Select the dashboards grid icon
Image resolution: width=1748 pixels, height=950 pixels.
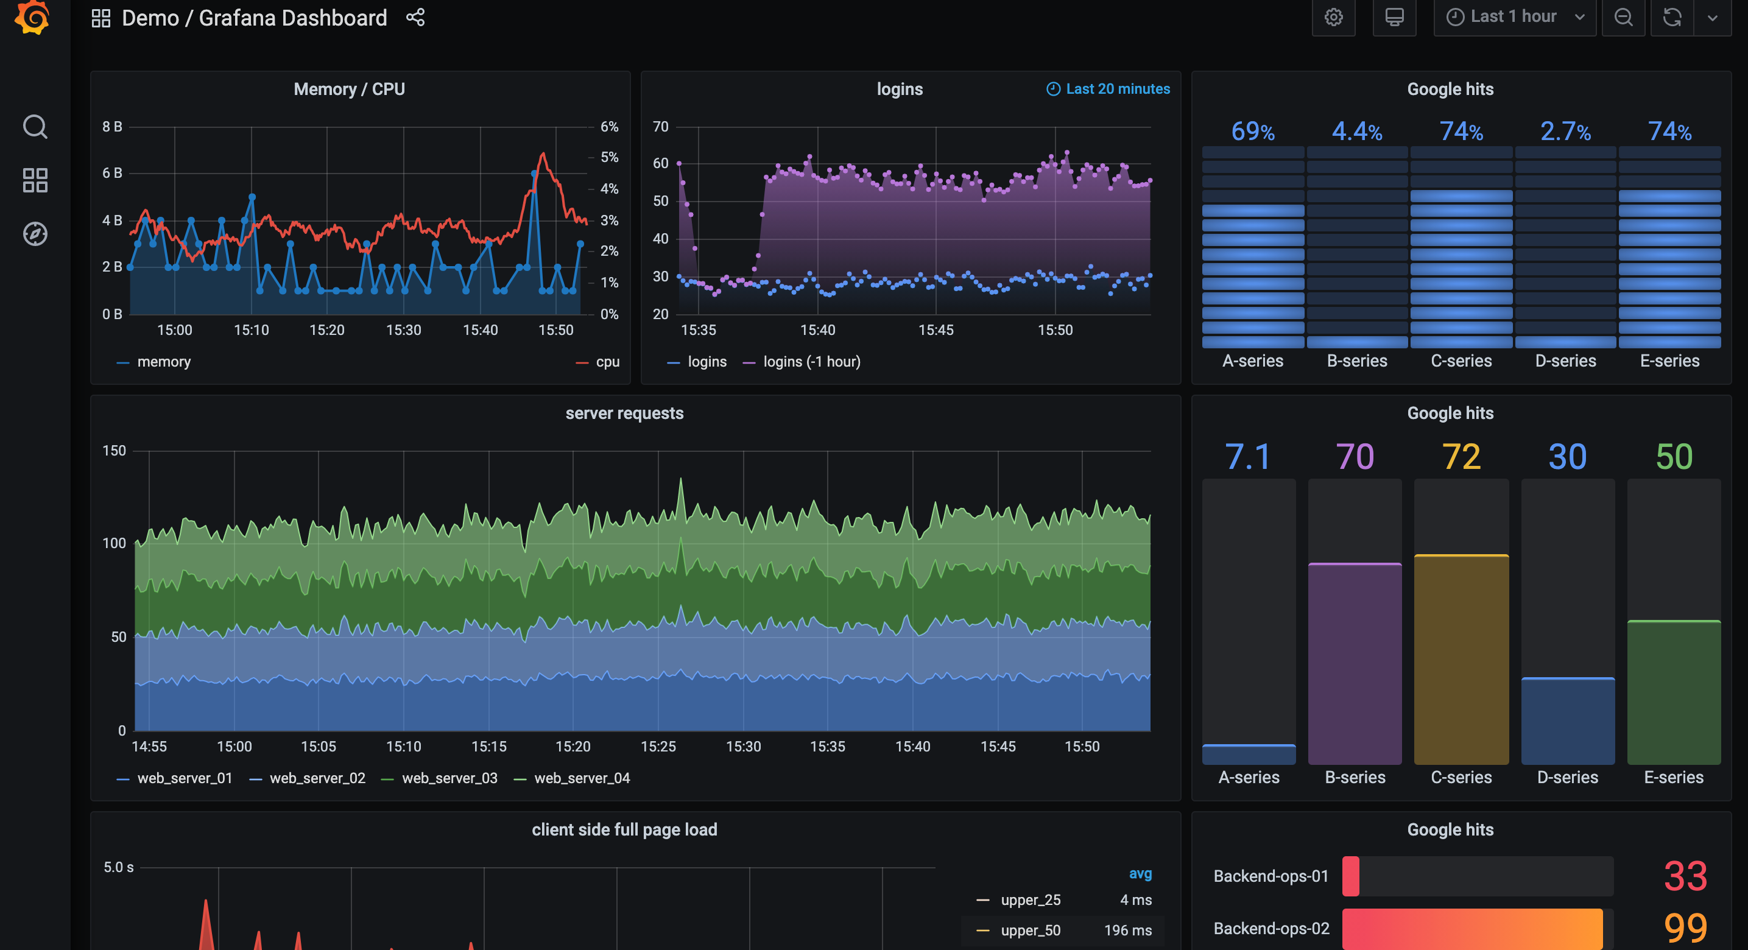click(x=35, y=181)
